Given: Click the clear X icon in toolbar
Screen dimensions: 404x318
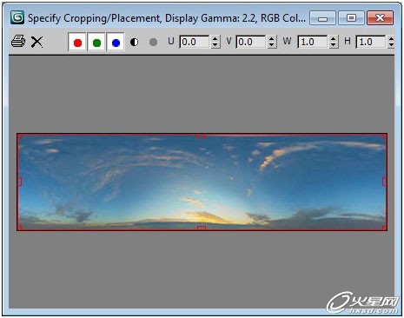Looking at the screenshot, I should [x=36, y=42].
